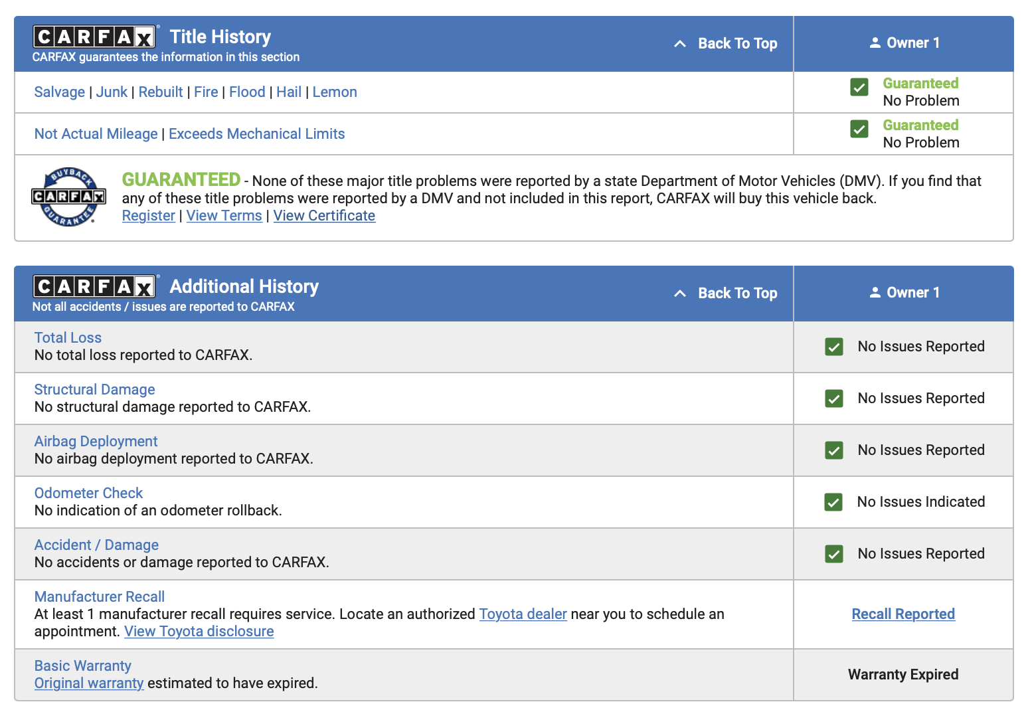This screenshot has width=1028, height=704.
Task: Click the Odometer Check heading link
Action: click(88, 493)
